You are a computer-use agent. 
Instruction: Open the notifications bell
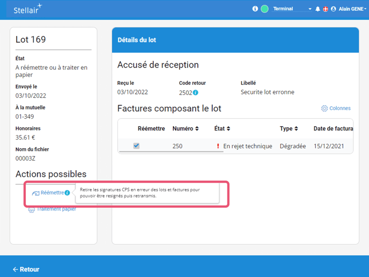pos(318,9)
